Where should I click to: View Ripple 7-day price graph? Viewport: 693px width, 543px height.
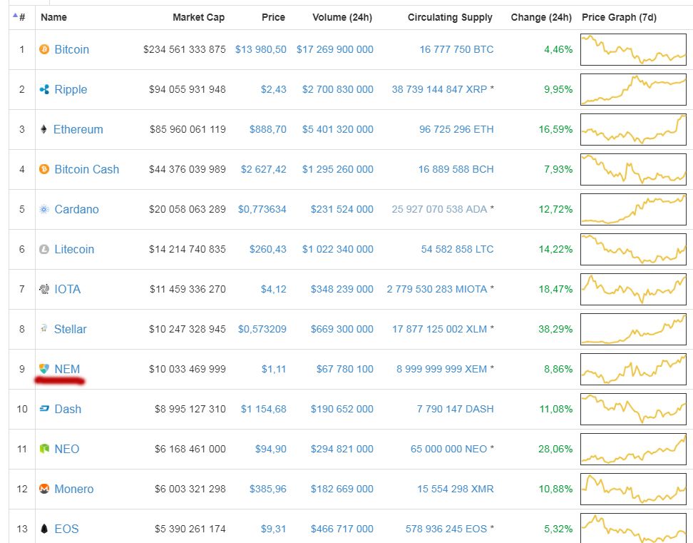[633, 89]
